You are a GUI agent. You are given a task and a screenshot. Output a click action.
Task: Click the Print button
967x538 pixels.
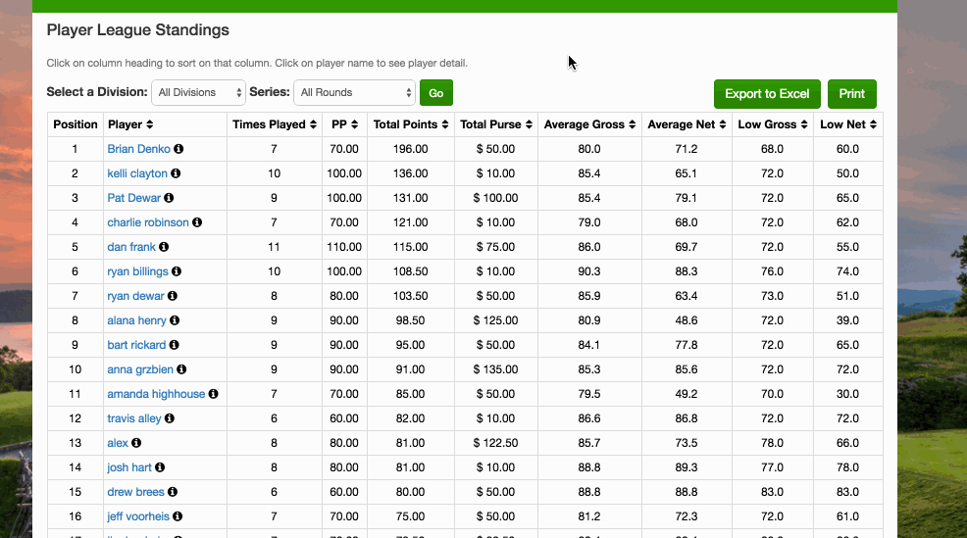point(851,94)
